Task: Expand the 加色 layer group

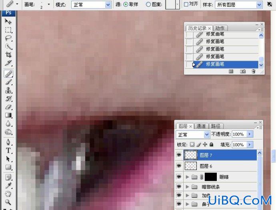Action: 188,195
